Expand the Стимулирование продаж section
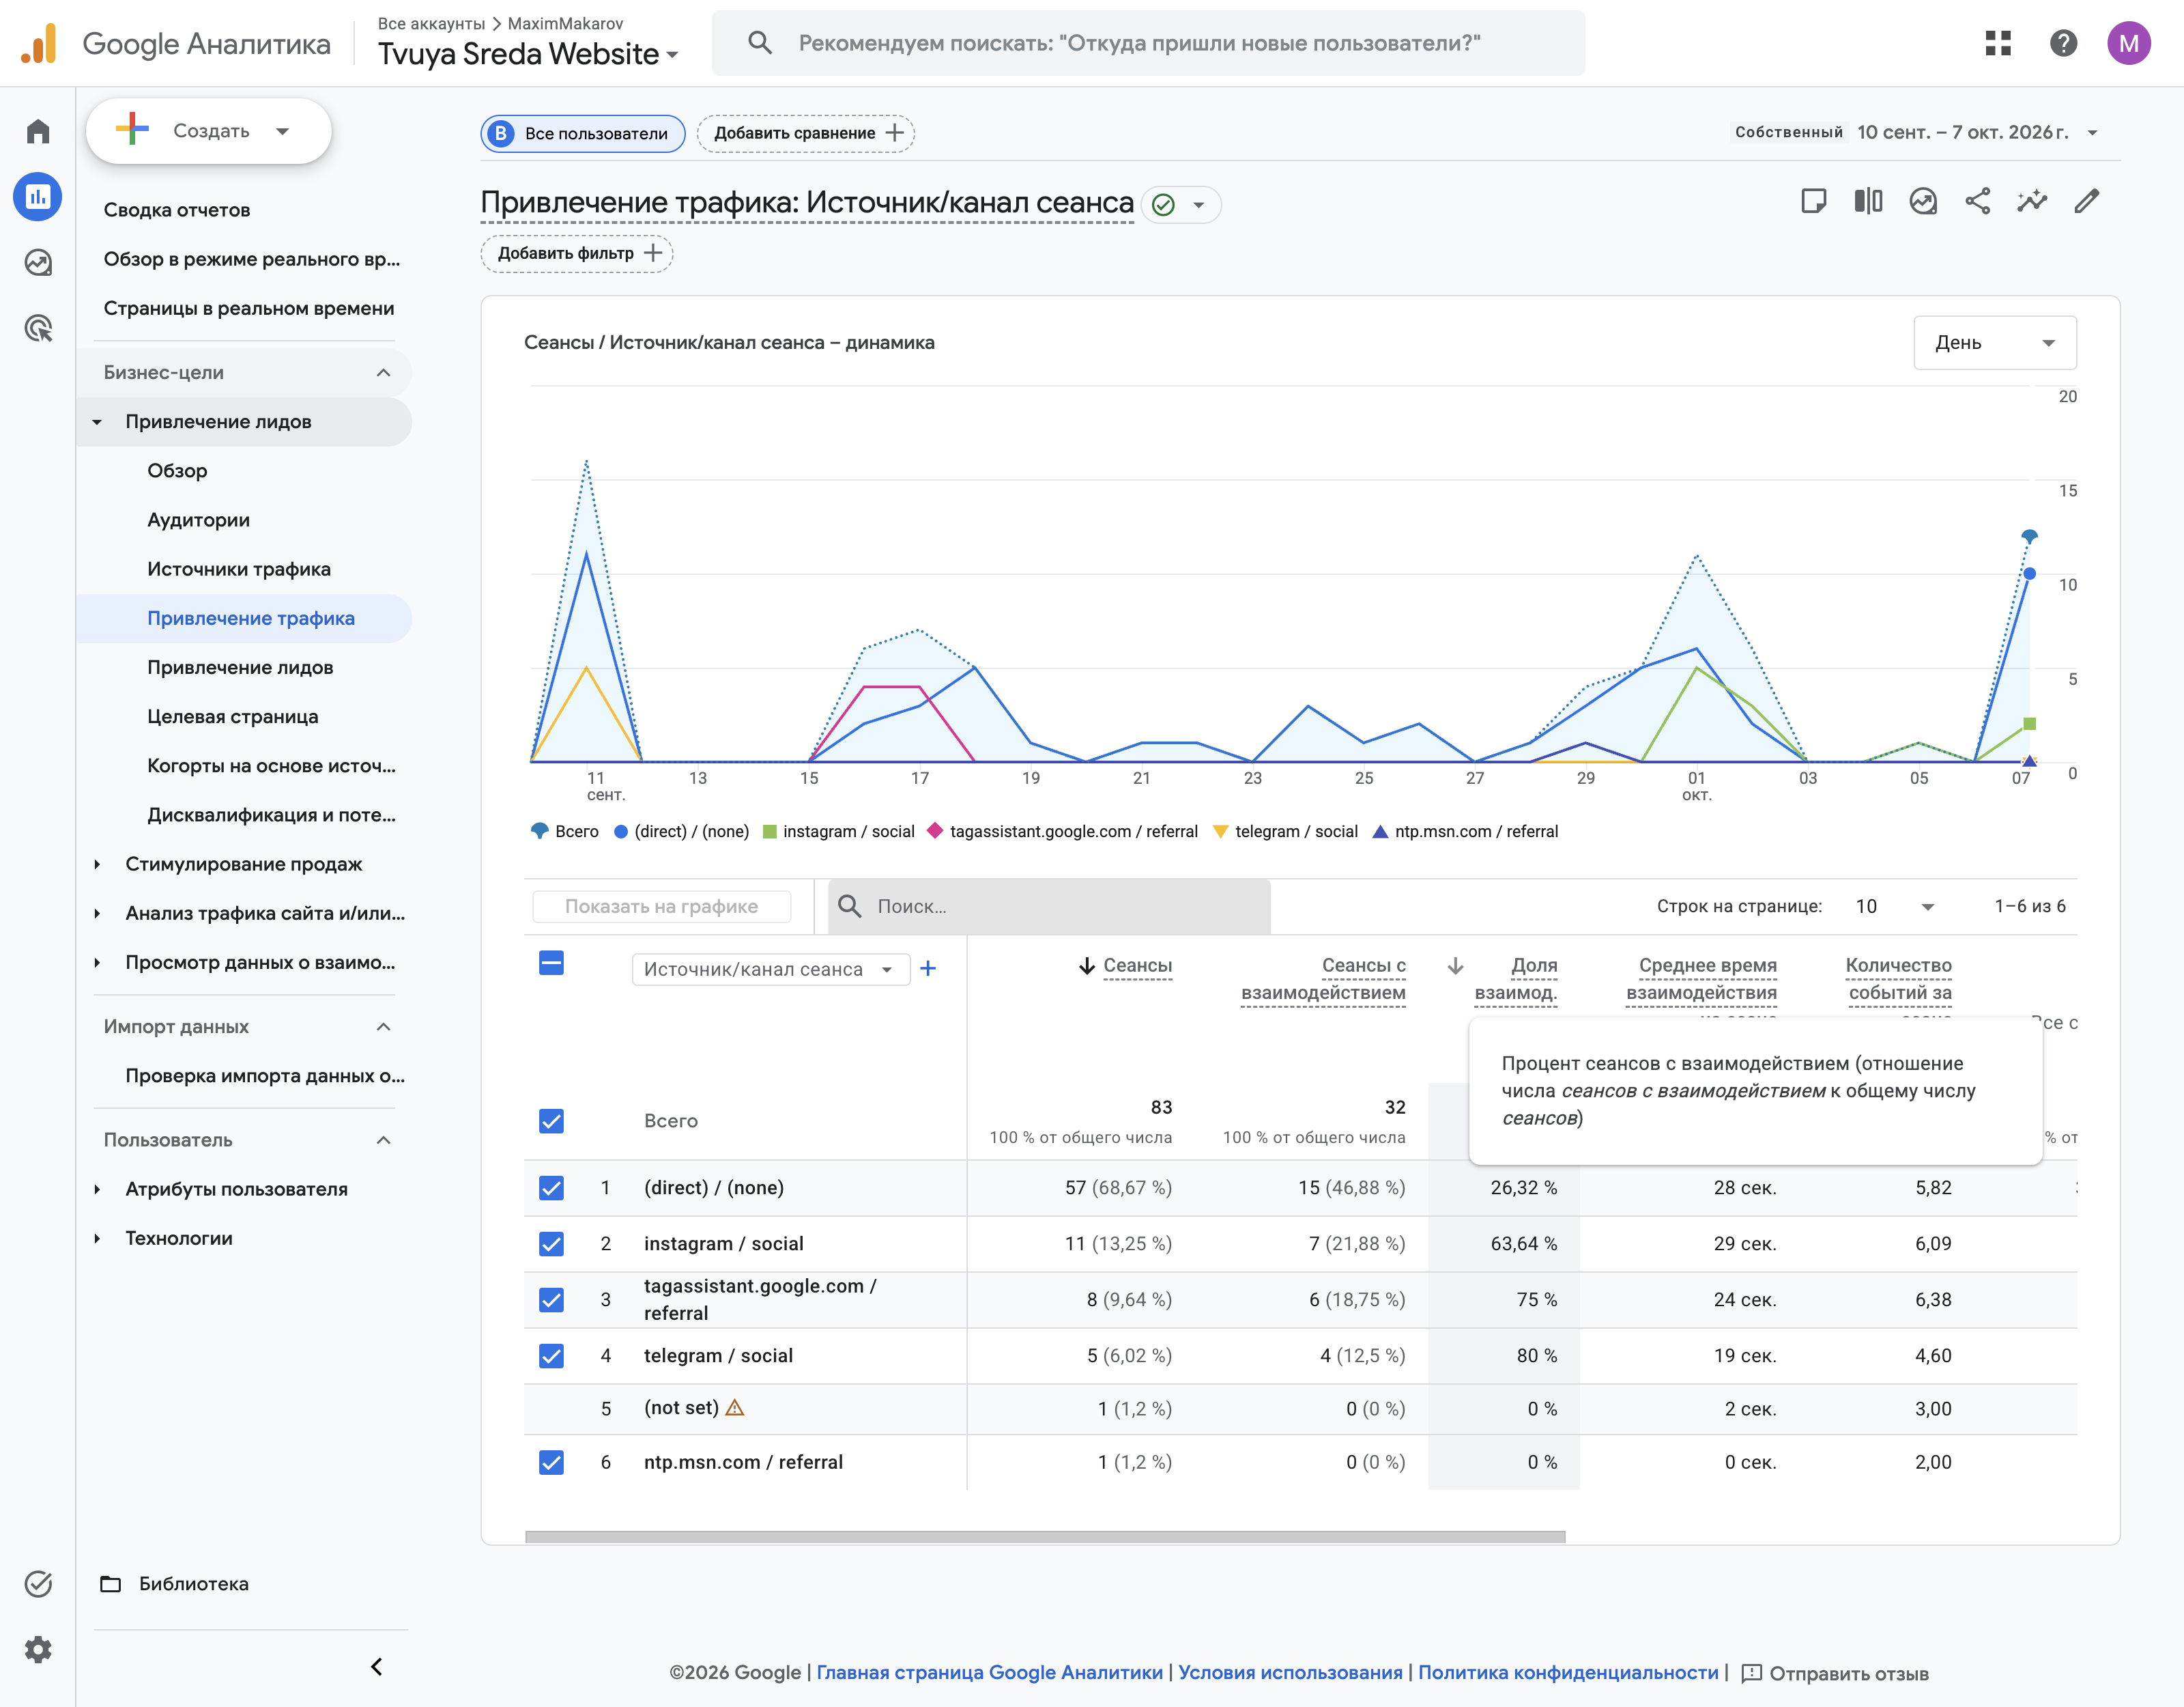Screen dimensions: 2184x1707 click(244, 864)
